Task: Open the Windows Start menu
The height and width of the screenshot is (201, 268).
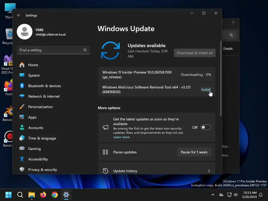Action: [8, 195]
